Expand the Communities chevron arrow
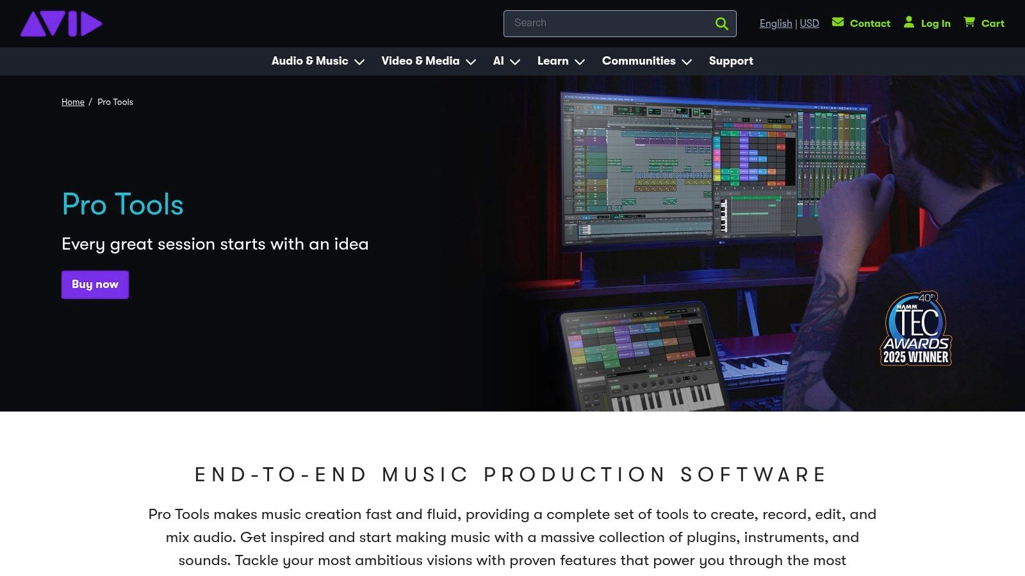This screenshot has height=576, width=1025. click(687, 62)
